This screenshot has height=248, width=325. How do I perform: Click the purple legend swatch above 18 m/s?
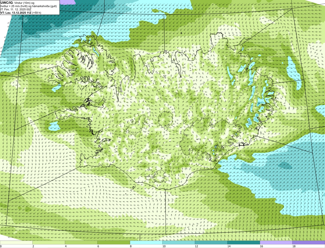click(x=309, y=243)
